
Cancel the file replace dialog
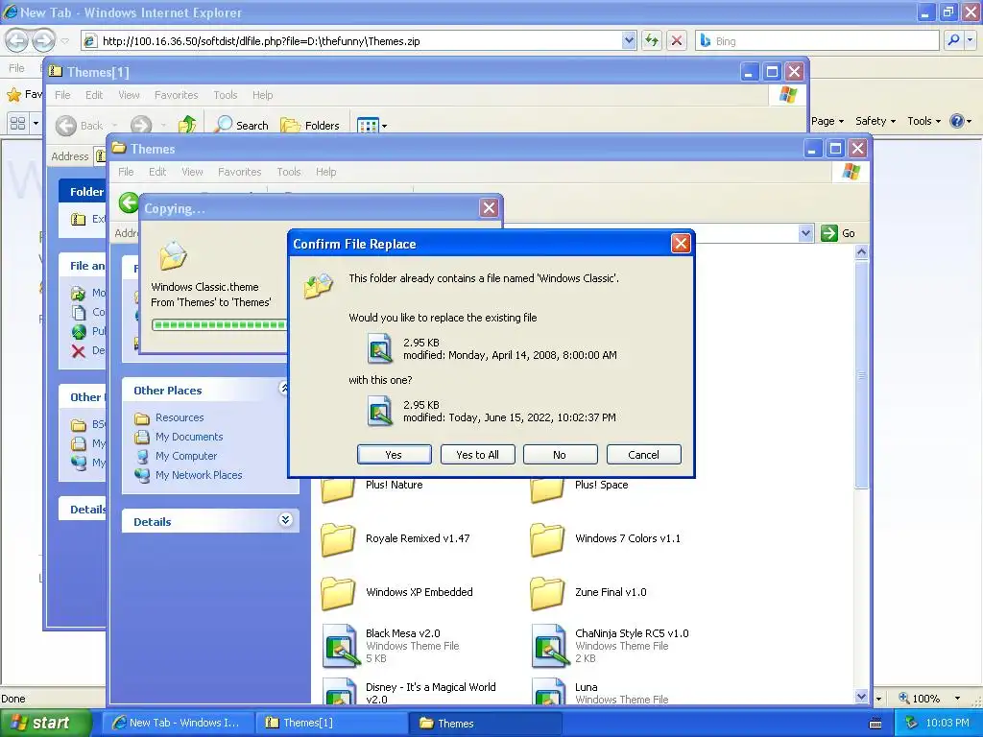pyautogui.click(x=643, y=454)
